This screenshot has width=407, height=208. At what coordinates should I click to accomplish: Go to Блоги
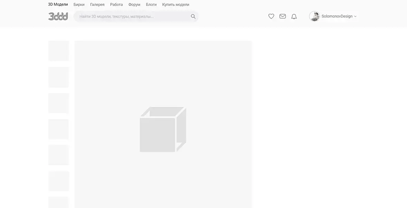(x=151, y=4)
